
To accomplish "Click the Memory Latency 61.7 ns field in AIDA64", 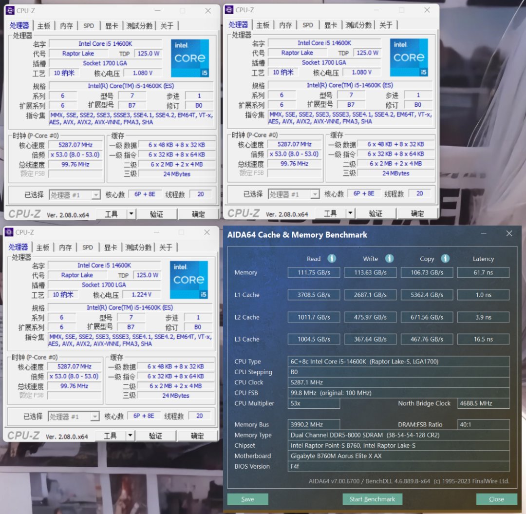I will (484, 272).
